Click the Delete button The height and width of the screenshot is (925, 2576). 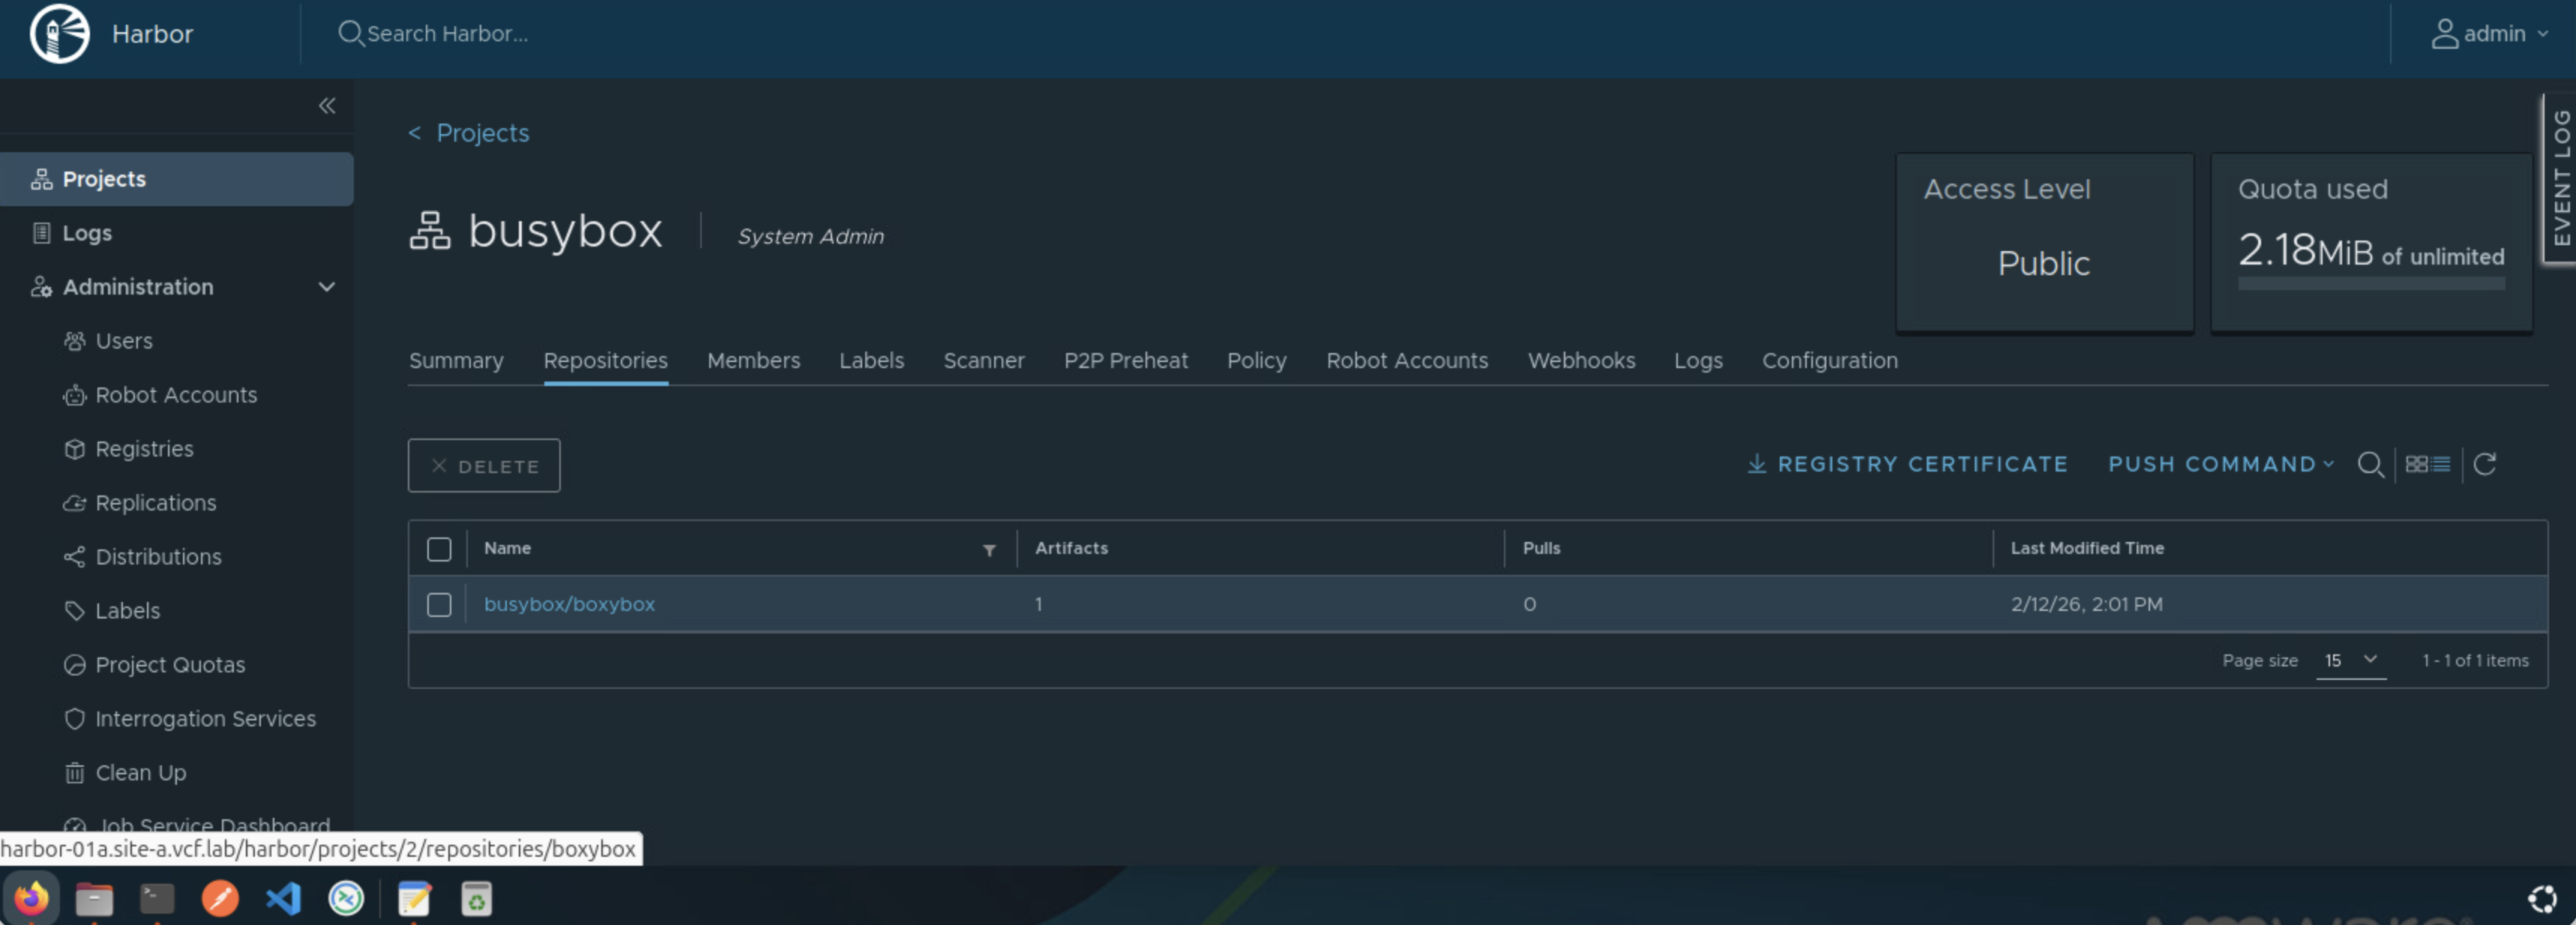484,466
